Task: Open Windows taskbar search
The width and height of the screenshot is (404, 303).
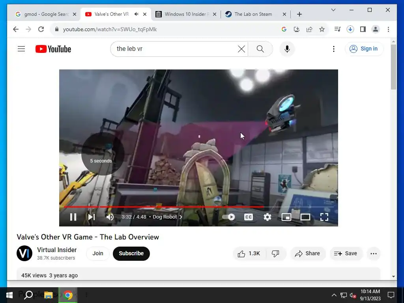Action: coord(28,295)
